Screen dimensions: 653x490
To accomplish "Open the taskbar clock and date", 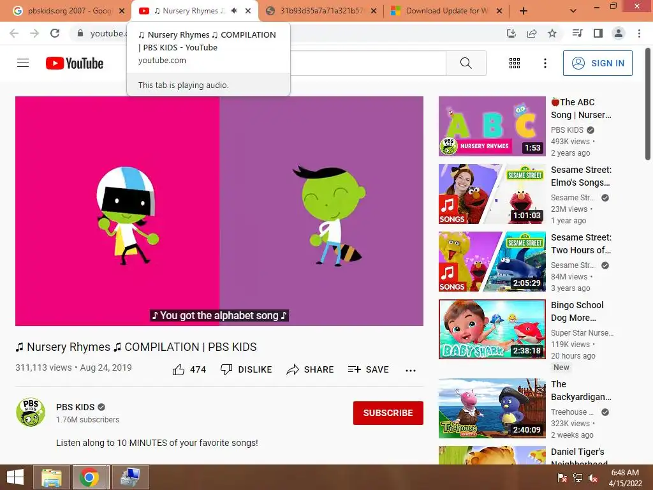I will click(625, 478).
